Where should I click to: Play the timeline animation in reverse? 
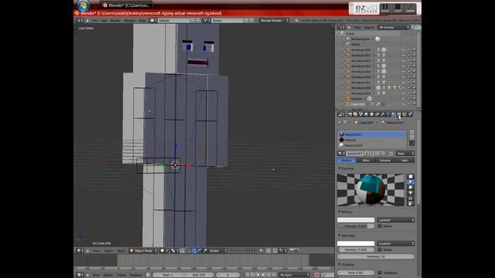click(258, 275)
